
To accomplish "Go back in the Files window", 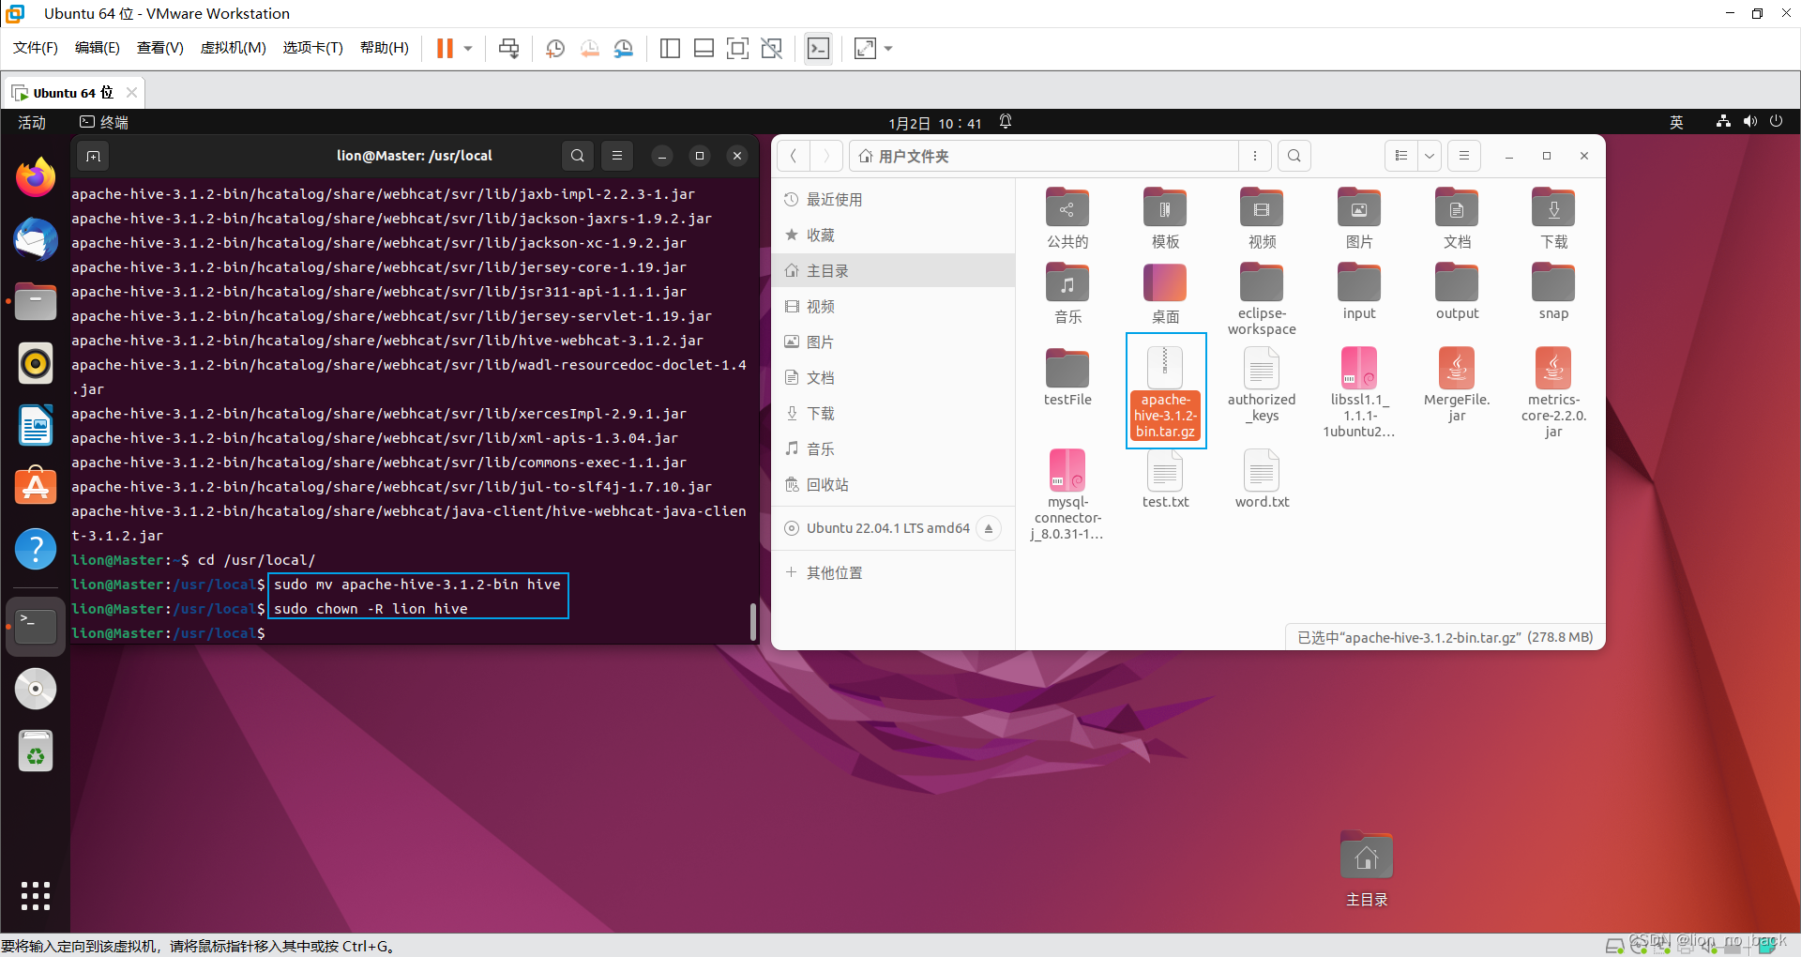I will click(x=794, y=156).
